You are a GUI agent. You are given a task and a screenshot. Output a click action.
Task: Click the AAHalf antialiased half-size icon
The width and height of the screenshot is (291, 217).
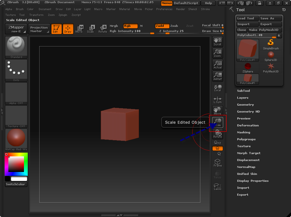point(217,76)
